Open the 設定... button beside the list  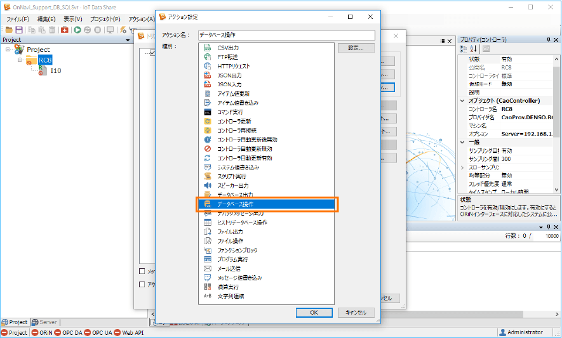(x=356, y=48)
